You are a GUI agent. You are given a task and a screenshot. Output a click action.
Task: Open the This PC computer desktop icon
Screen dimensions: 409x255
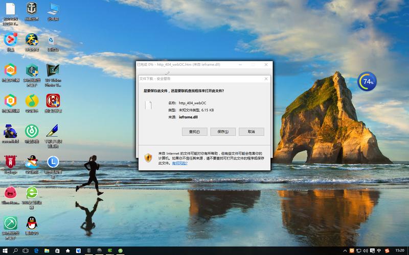click(53, 9)
